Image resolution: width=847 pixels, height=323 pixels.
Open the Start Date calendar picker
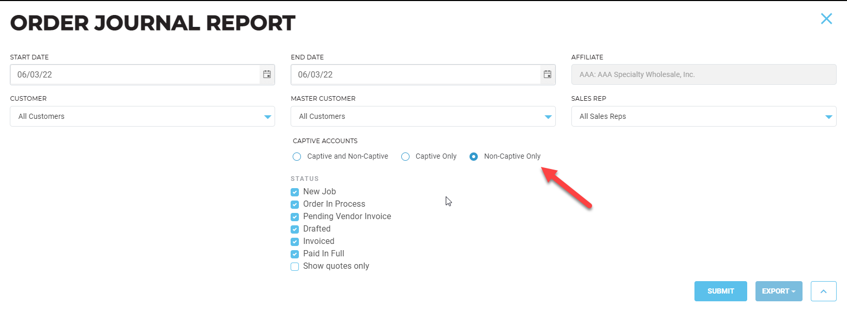coord(266,74)
